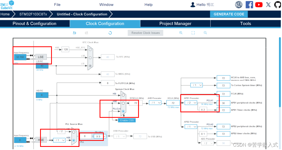
Task: Open the Facebook icon link
Action: click(x=249, y=4)
